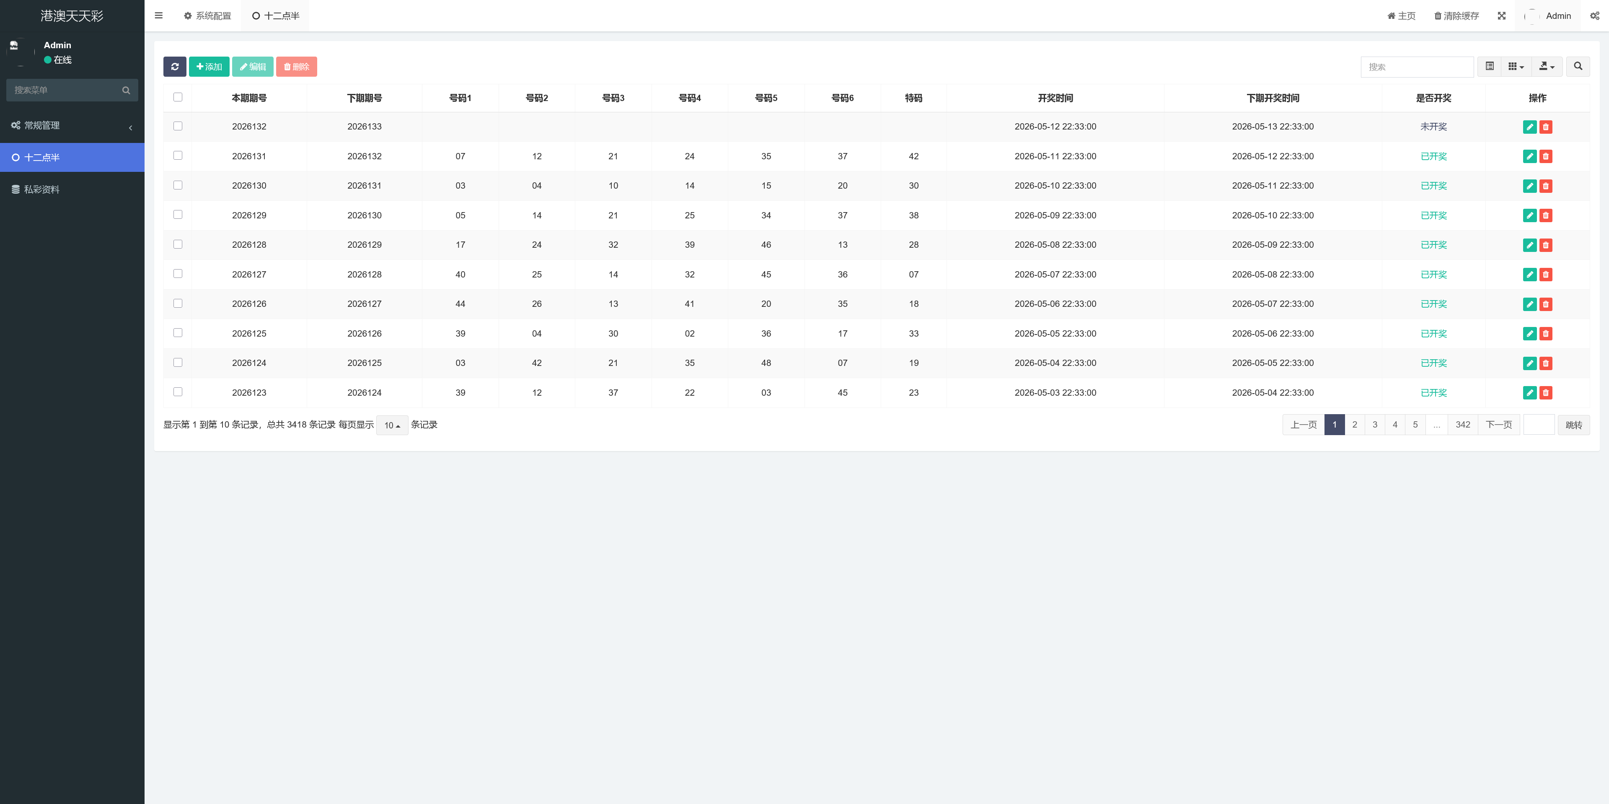Check the box for row 2026129

[178, 214]
